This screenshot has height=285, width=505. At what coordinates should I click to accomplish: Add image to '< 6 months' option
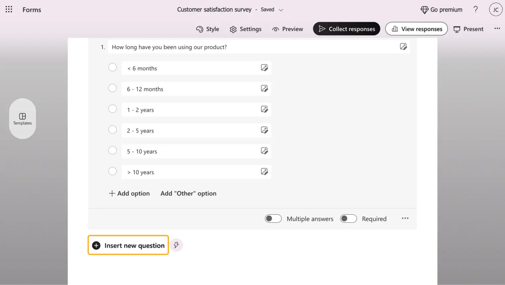click(x=264, y=68)
